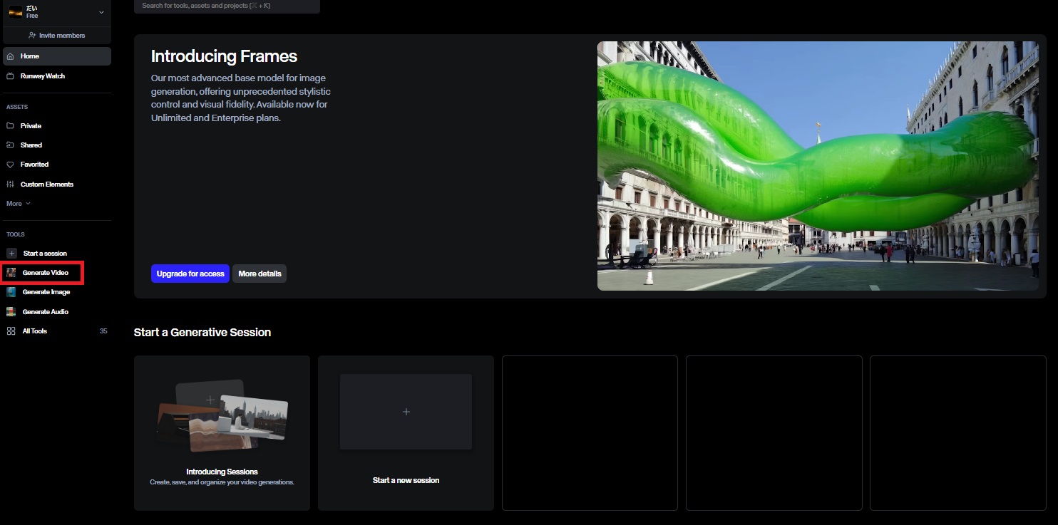Click the Start a session plus icon
Viewport: 1058px width, 525px height.
11,254
